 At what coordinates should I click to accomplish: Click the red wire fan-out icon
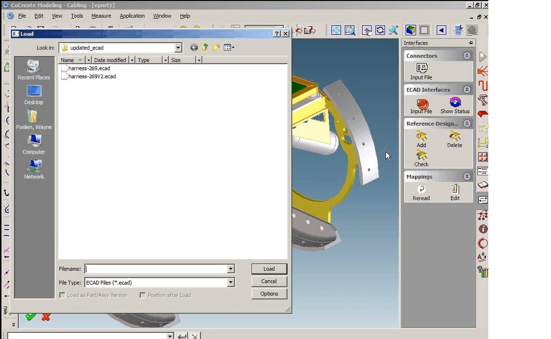click(483, 71)
